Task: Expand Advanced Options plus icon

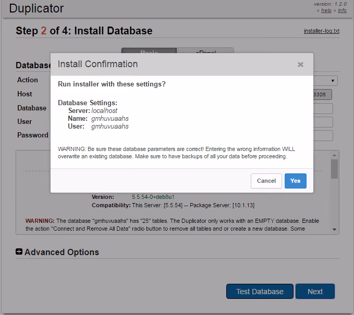Action: 19,251
